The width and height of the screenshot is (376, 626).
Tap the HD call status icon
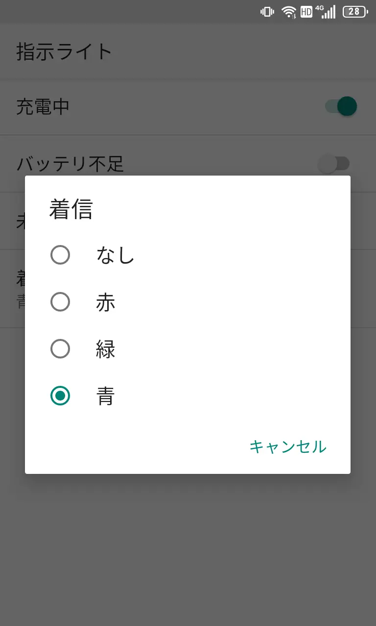pyautogui.click(x=306, y=12)
